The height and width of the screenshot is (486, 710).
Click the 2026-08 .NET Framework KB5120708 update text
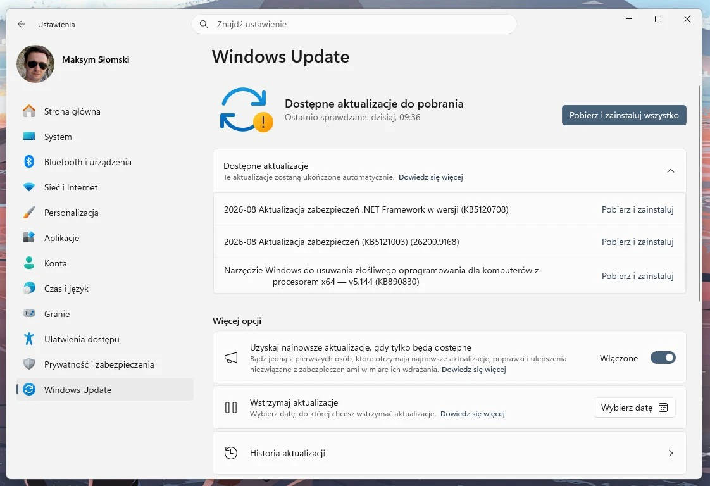click(366, 209)
